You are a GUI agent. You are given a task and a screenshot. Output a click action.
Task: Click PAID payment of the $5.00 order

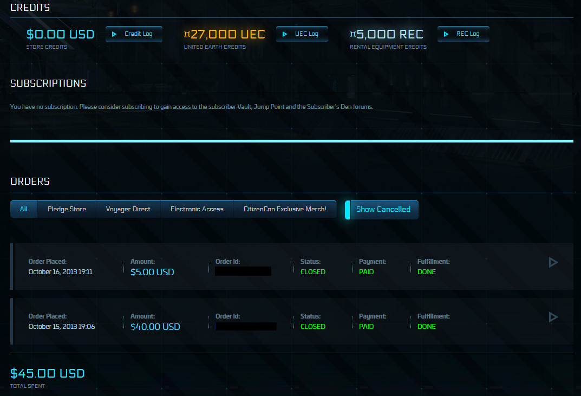click(367, 272)
